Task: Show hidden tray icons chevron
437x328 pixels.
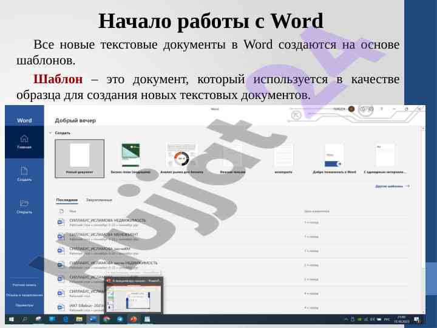Action: pyautogui.click(x=346, y=319)
